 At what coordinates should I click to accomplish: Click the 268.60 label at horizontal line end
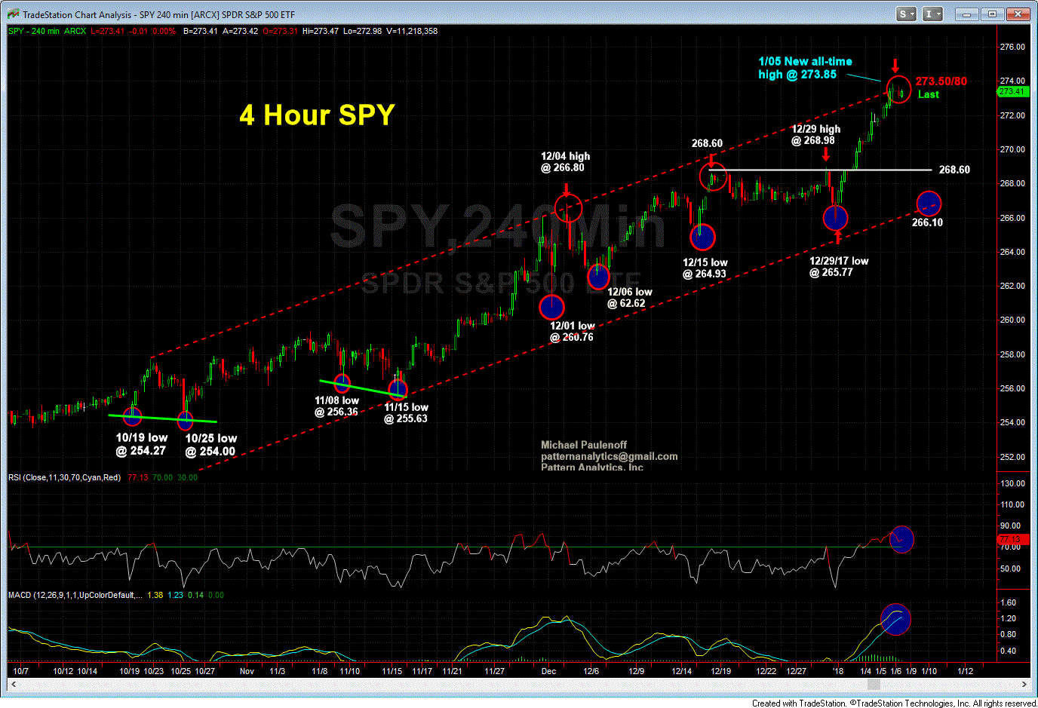(954, 170)
